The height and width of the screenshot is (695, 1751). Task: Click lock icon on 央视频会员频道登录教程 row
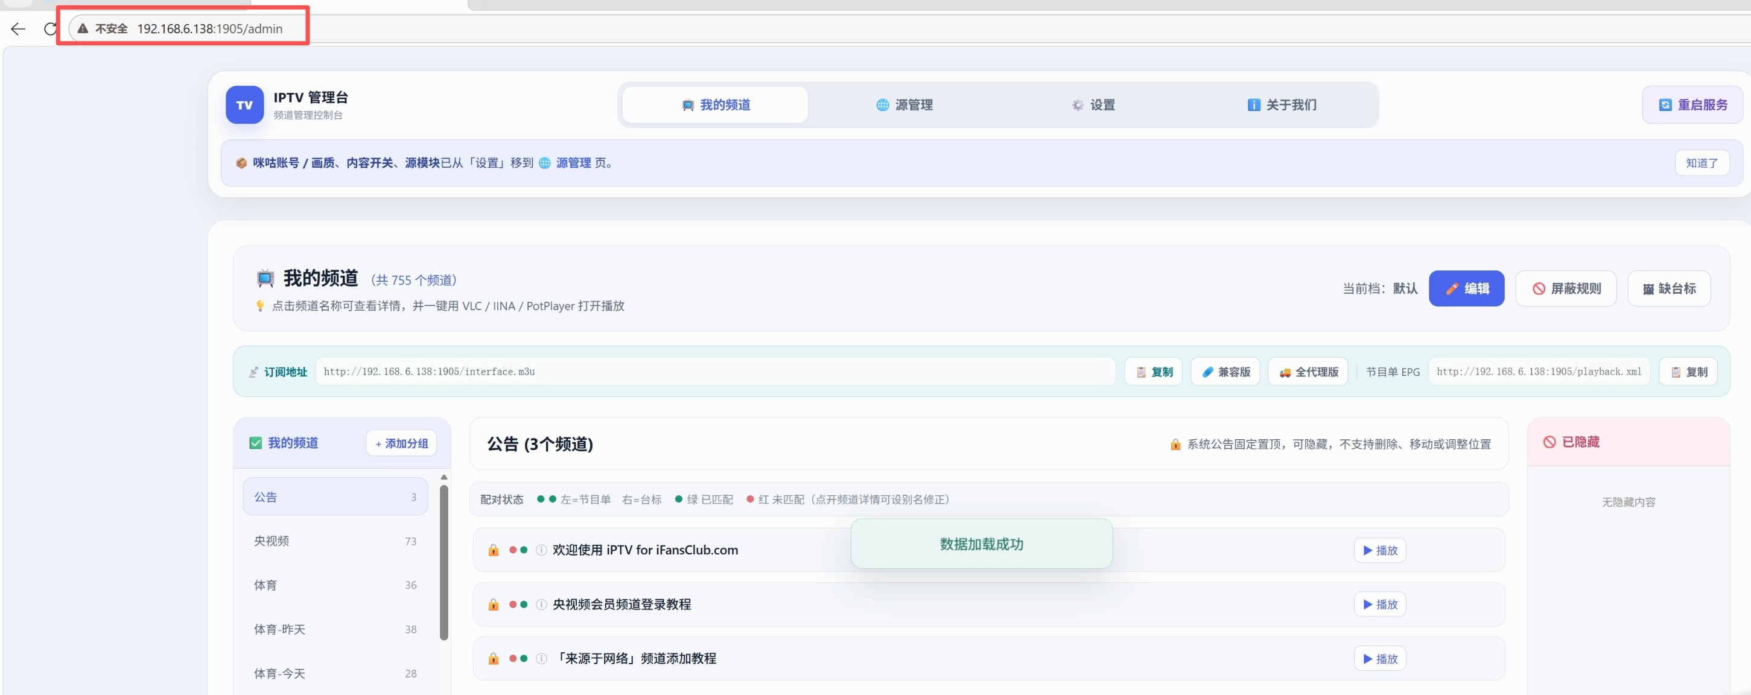point(494,604)
